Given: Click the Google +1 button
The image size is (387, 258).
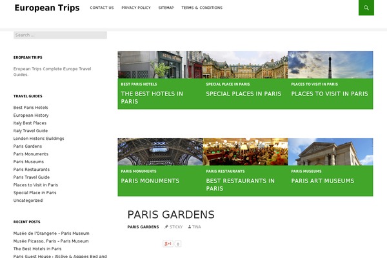Looking at the screenshot, I should [x=168, y=244].
